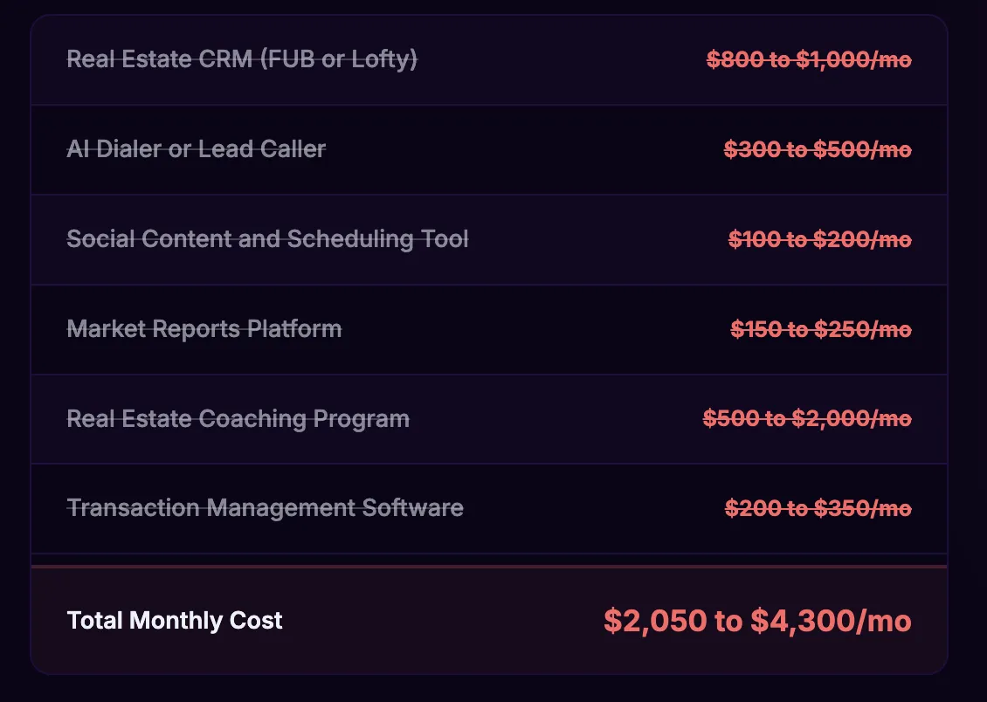
Task: Click the Total Monthly Cost heading
Action: 175,620
